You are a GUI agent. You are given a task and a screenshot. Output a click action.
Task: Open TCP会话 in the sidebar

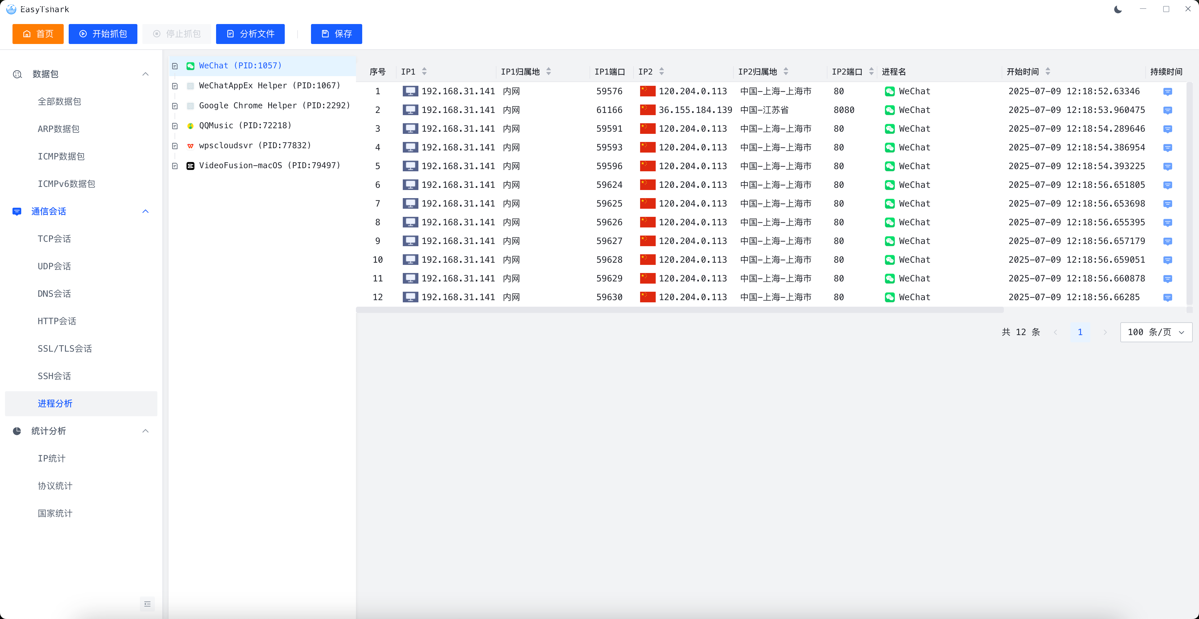pos(54,239)
